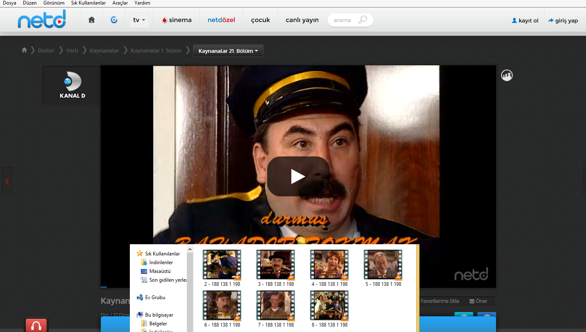Open the Yardım menu
Screen dimensions: 586x332
142,3
